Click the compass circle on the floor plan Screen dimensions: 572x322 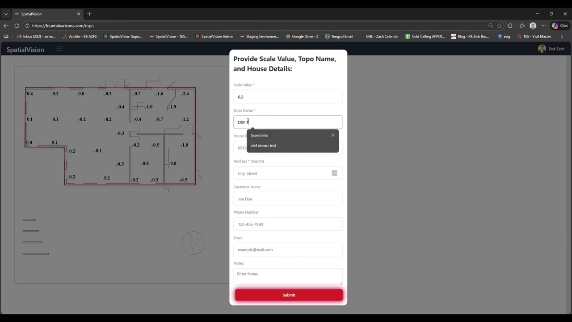tap(193, 243)
